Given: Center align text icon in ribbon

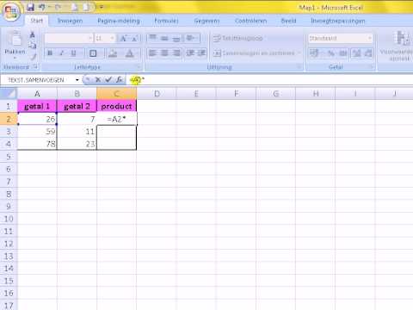Looking at the screenshot, I should (x=164, y=53).
